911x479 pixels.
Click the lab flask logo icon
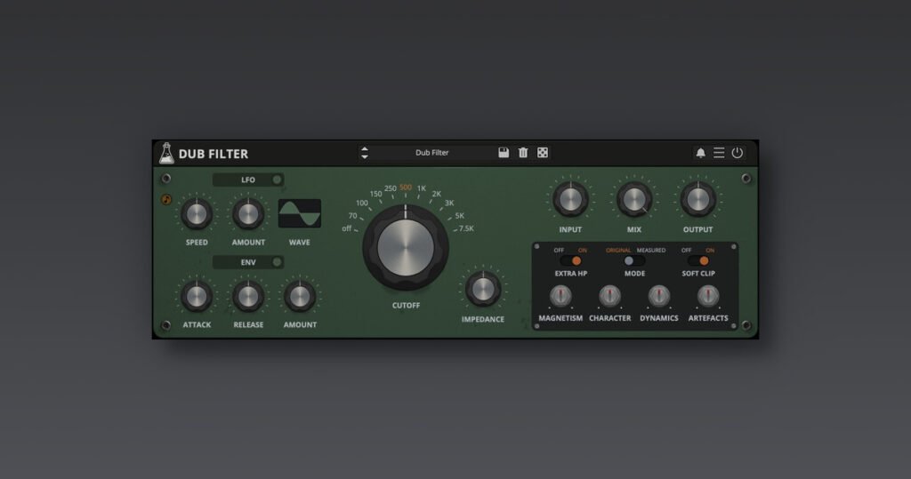166,153
